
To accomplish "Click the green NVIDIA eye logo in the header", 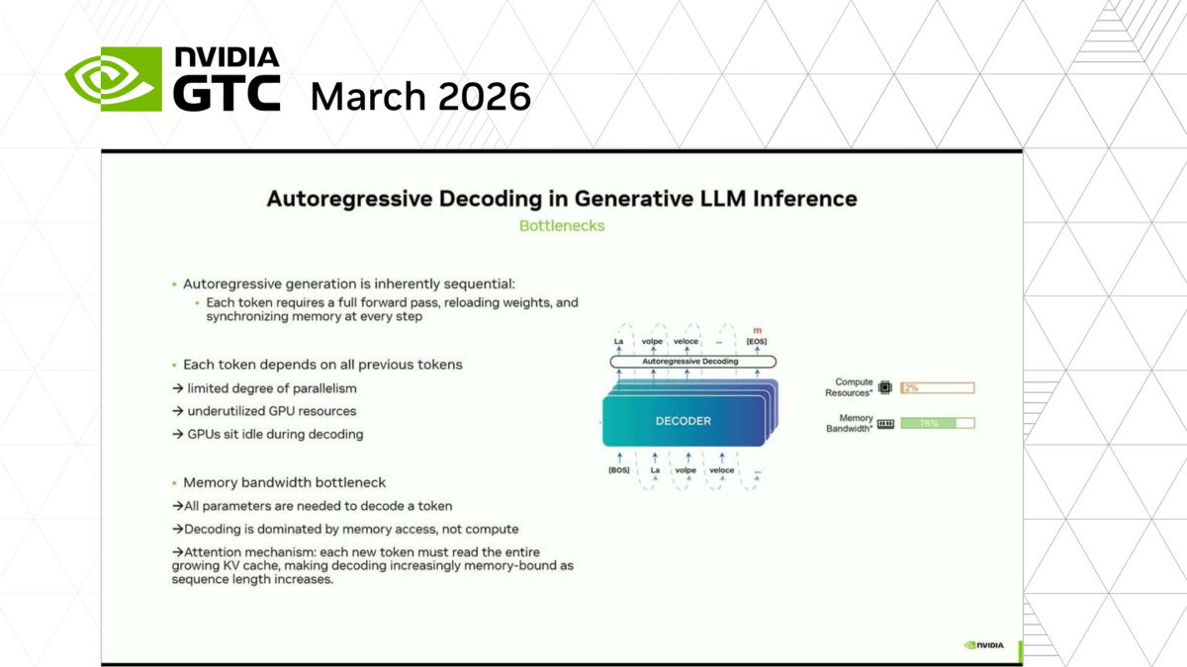I will tap(114, 79).
